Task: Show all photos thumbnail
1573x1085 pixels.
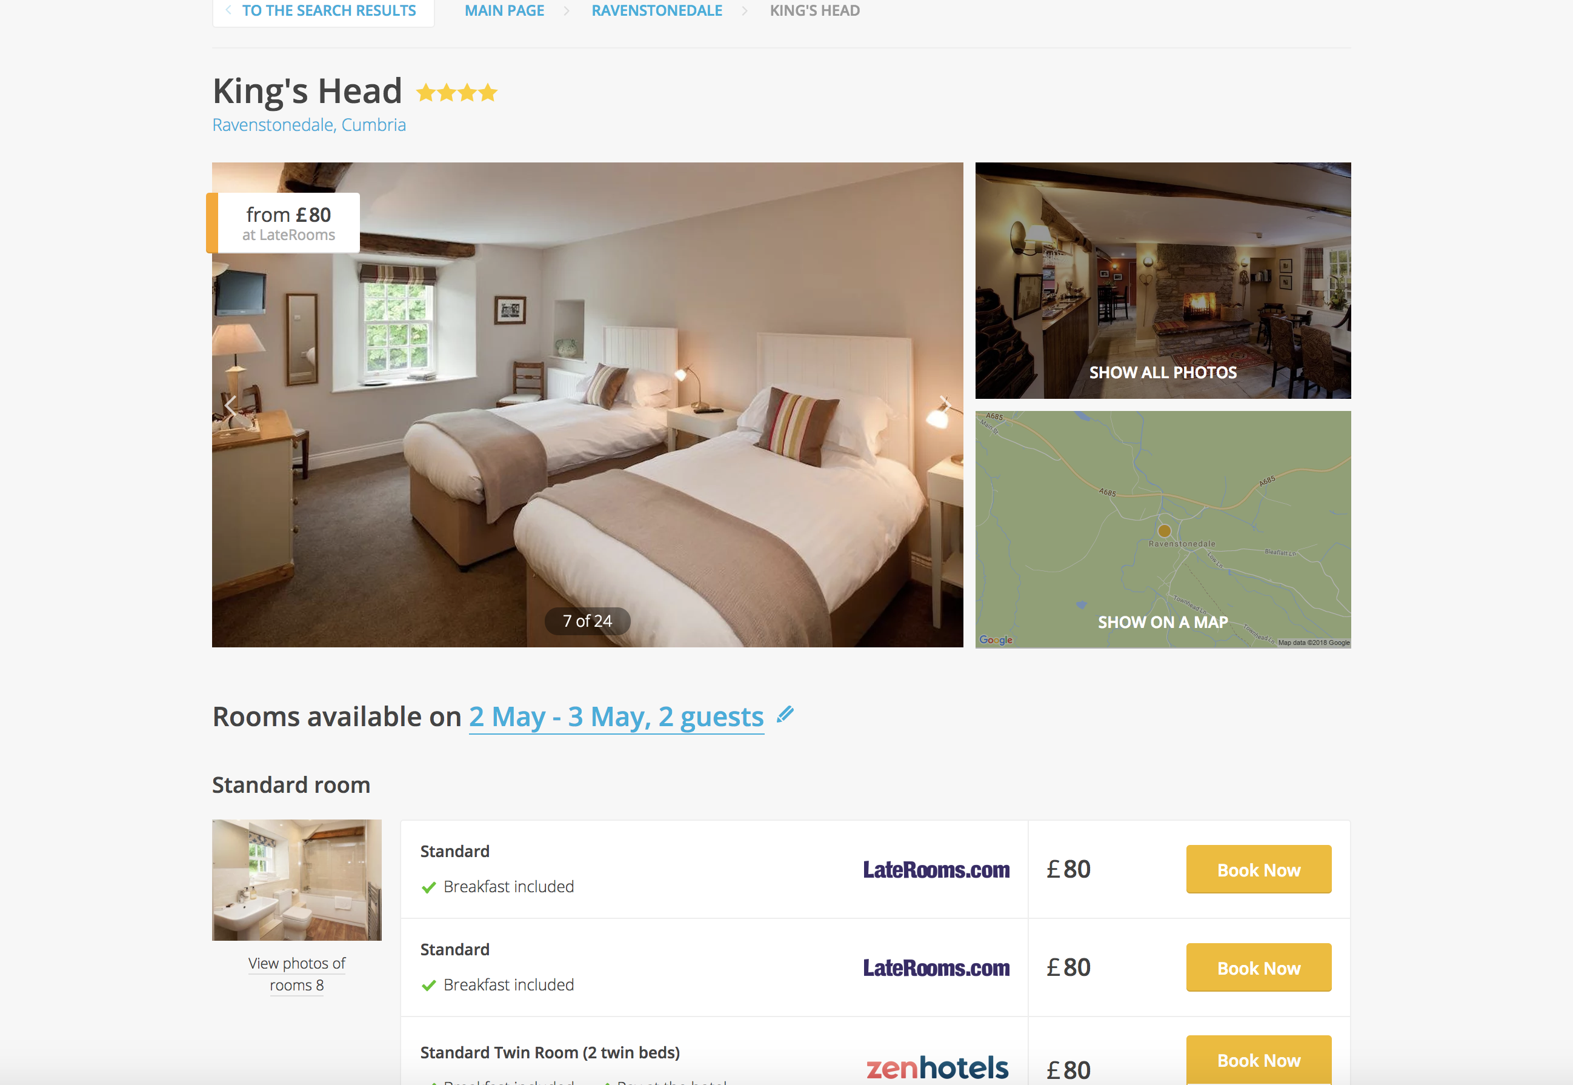Action: 1163,280
